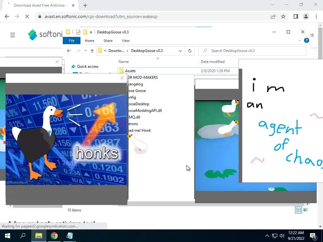
Task: Select Quick access in navigation pane
Action: click(x=88, y=66)
